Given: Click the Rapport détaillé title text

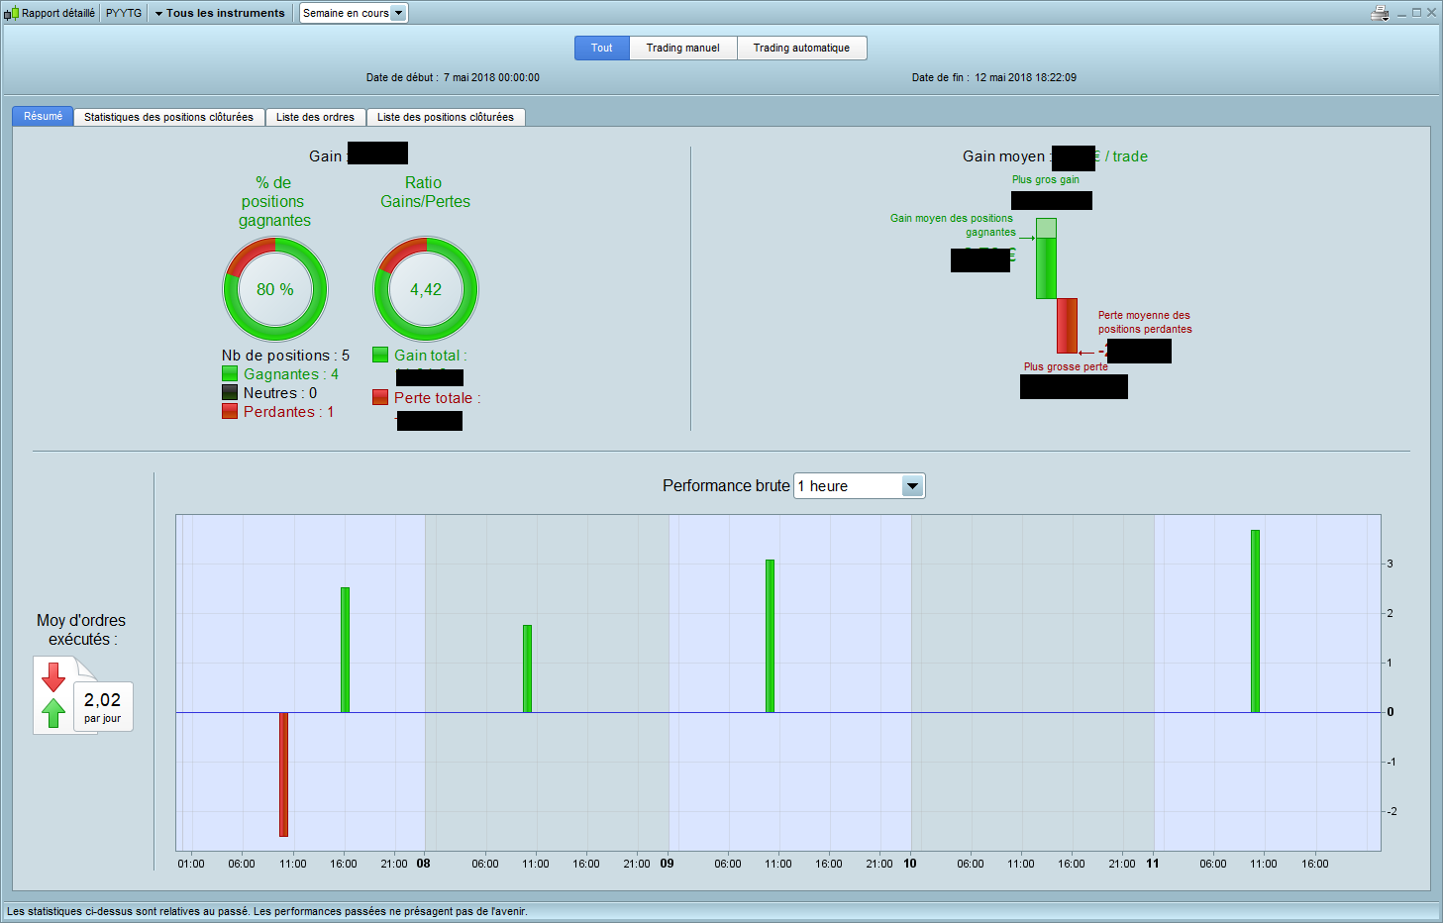Looking at the screenshot, I should pyautogui.click(x=58, y=13).
